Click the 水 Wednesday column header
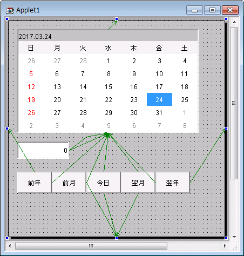Screen dimensions: 244x256 (108, 48)
